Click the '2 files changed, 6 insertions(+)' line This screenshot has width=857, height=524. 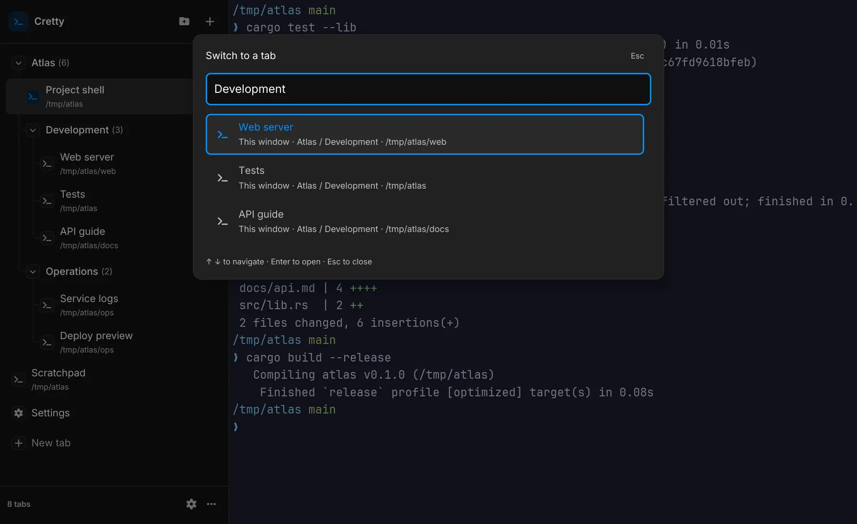click(349, 323)
